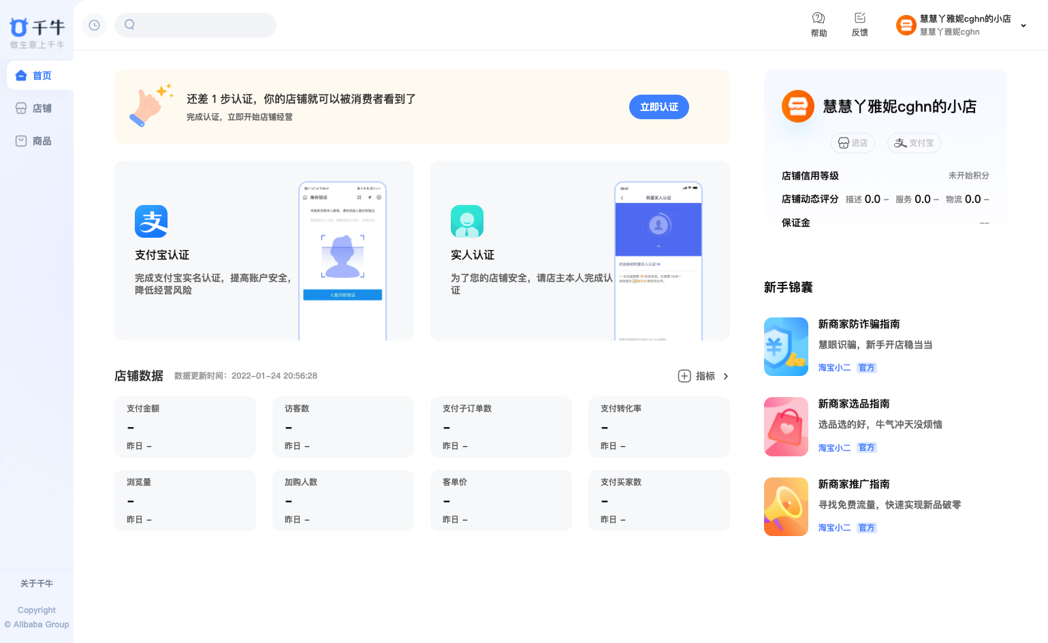The width and height of the screenshot is (1048, 643).
Task: Click the 加购人数 data card
Action: pyautogui.click(x=343, y=501)
